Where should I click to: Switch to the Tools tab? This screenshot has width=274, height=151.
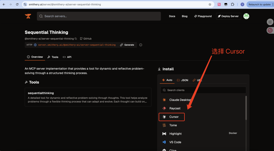[x=53, y=57]
